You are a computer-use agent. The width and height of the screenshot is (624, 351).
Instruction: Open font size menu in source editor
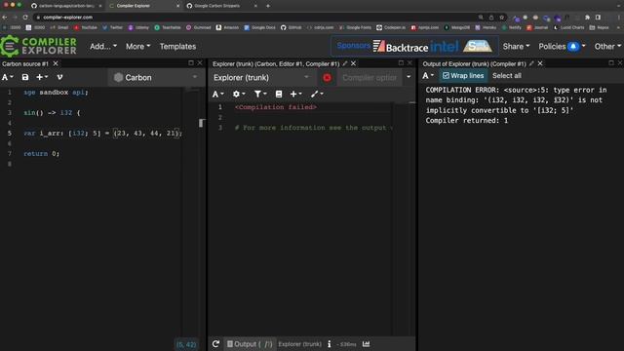tap(7, 77)
